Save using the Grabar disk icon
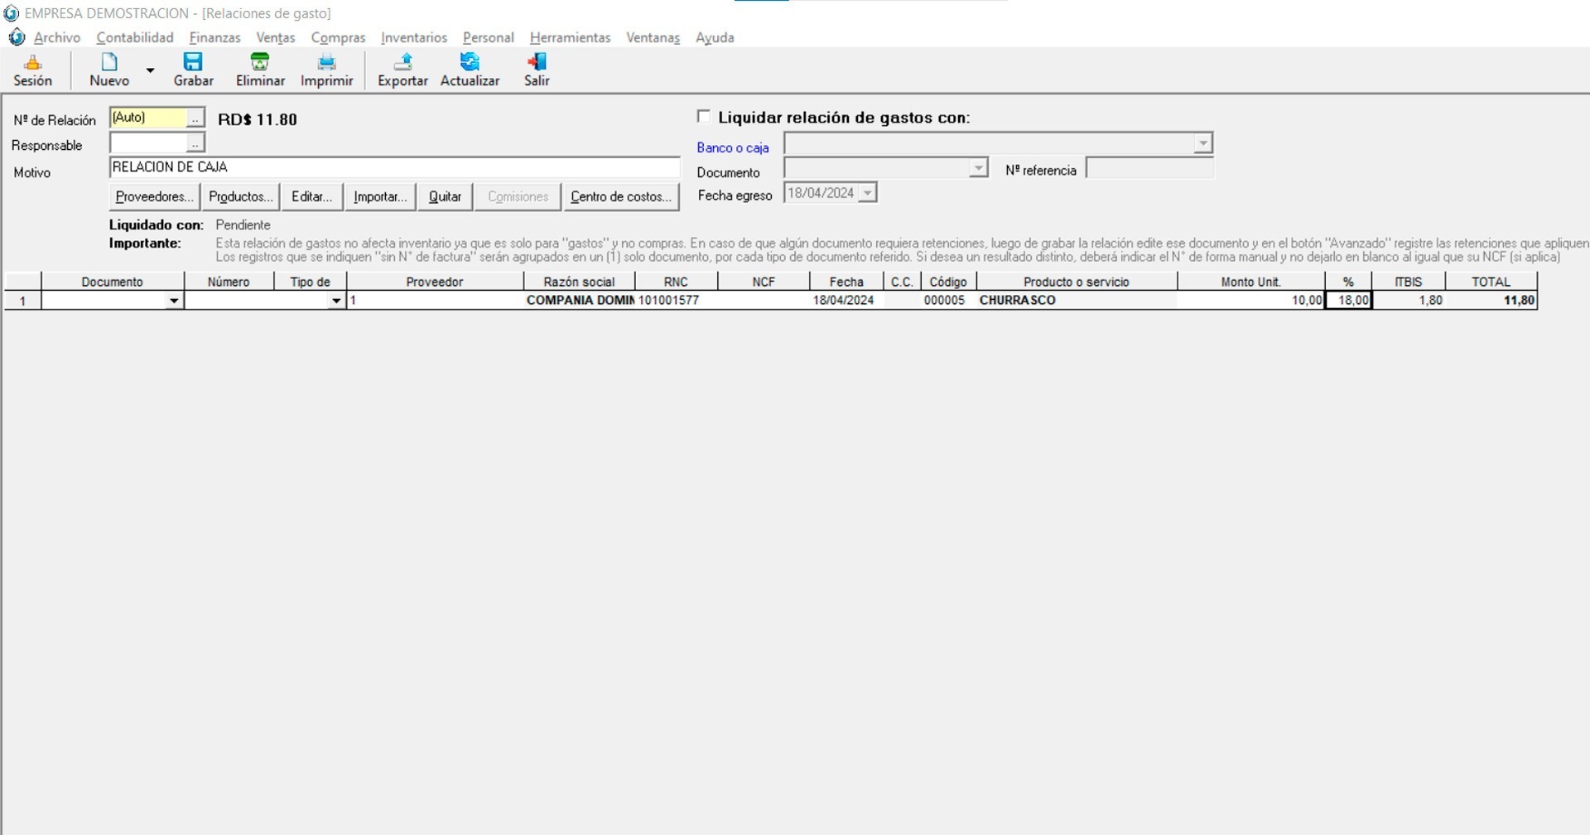 pyautogui.click(x=193, y=63)
